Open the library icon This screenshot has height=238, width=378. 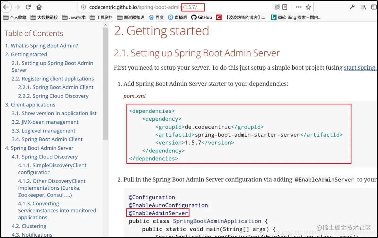click(363, 7)
